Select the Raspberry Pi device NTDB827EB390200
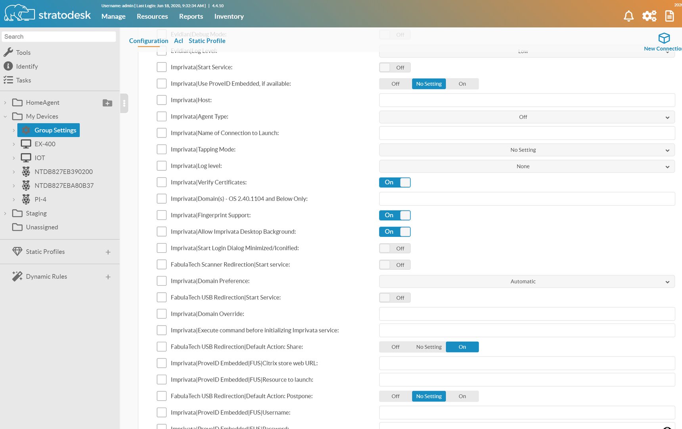The image size is (682, 429). pyautogui.click(x=64, y=172)
